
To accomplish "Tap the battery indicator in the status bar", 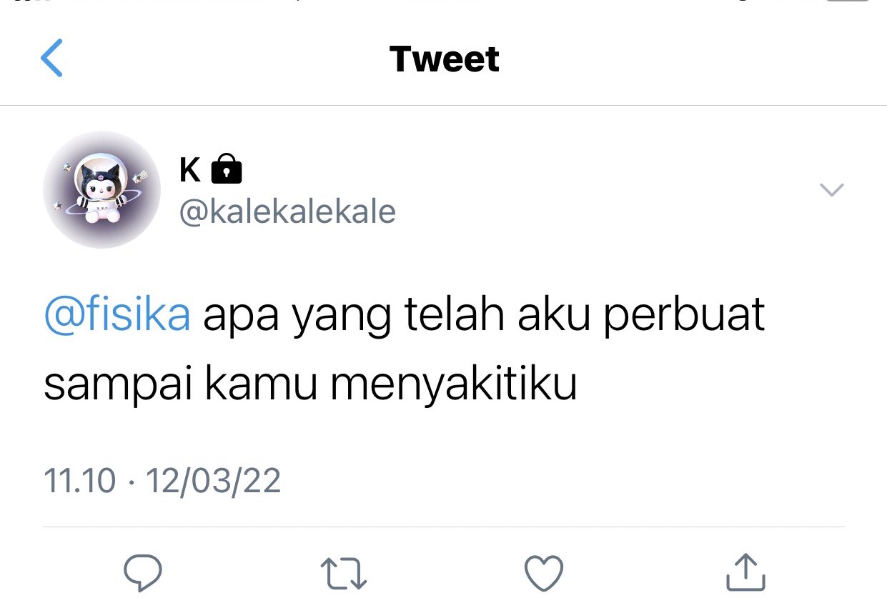I will pyautogui.click(x=848, y=1).
